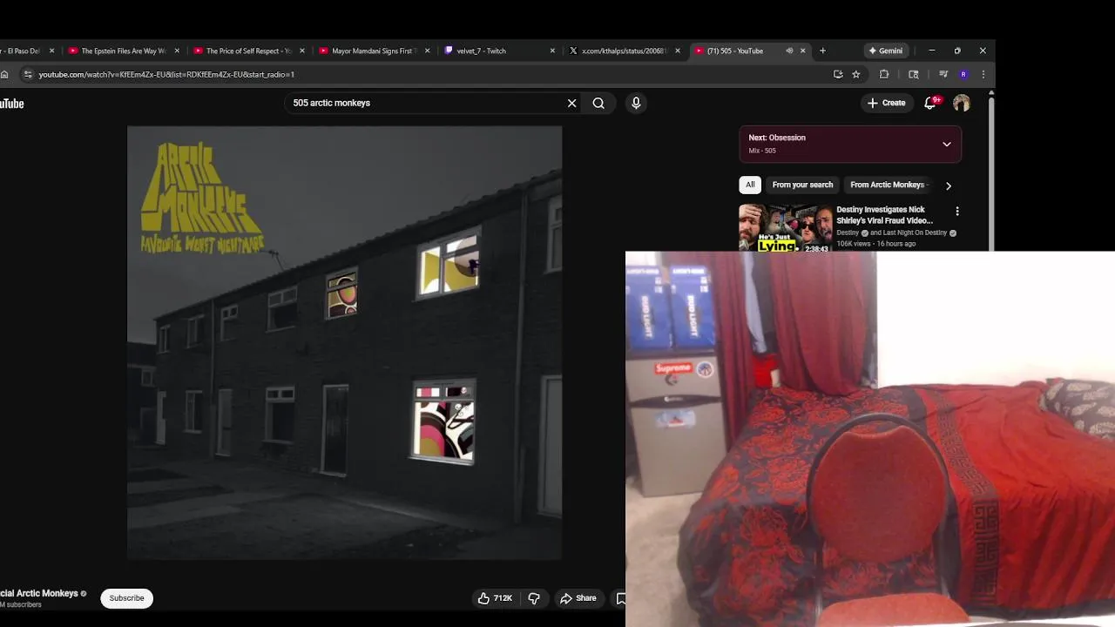Select the YouTube URL address bar

click(x=427, y=74)
